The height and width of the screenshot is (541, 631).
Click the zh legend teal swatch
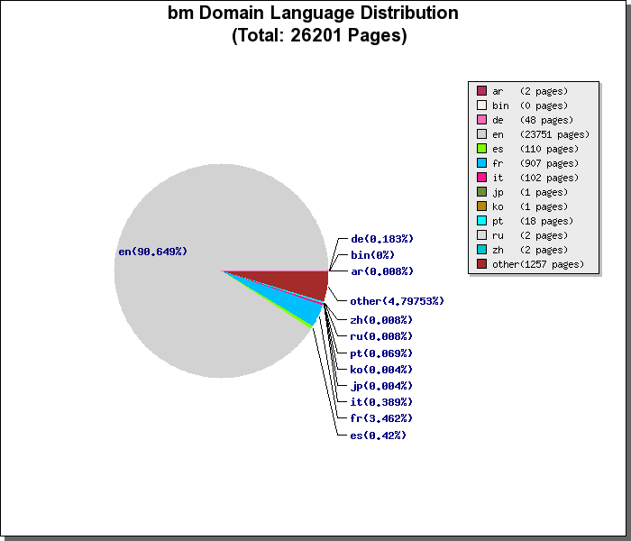pos(481,250)
